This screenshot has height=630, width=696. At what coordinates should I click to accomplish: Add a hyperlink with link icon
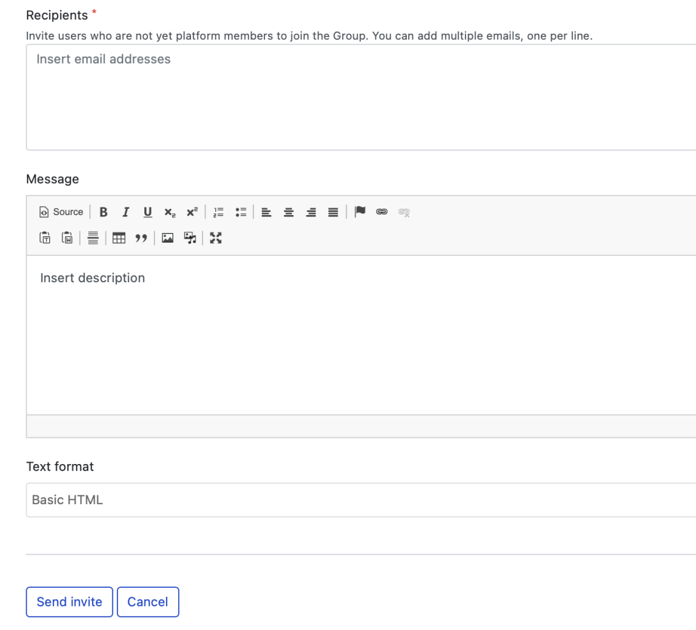click(x=382, y=212)
